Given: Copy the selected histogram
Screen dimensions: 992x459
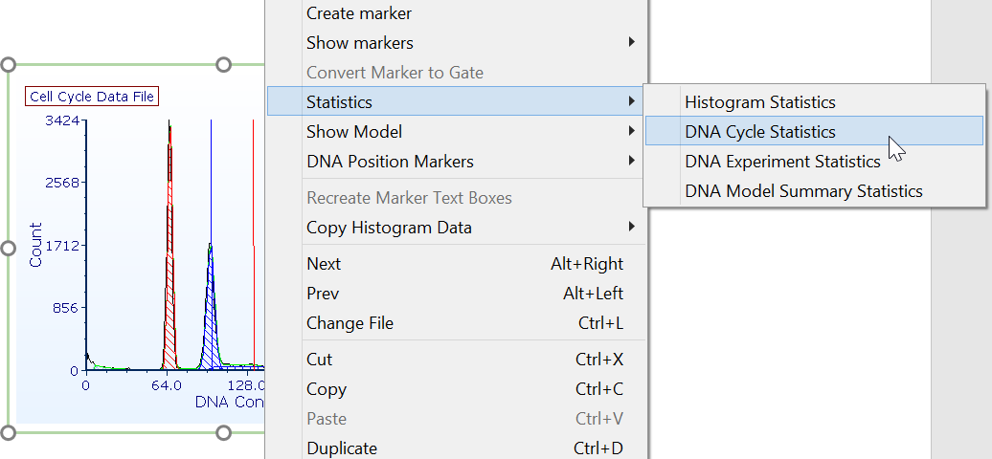Looking at the screenshot, I should click(327, 389).
